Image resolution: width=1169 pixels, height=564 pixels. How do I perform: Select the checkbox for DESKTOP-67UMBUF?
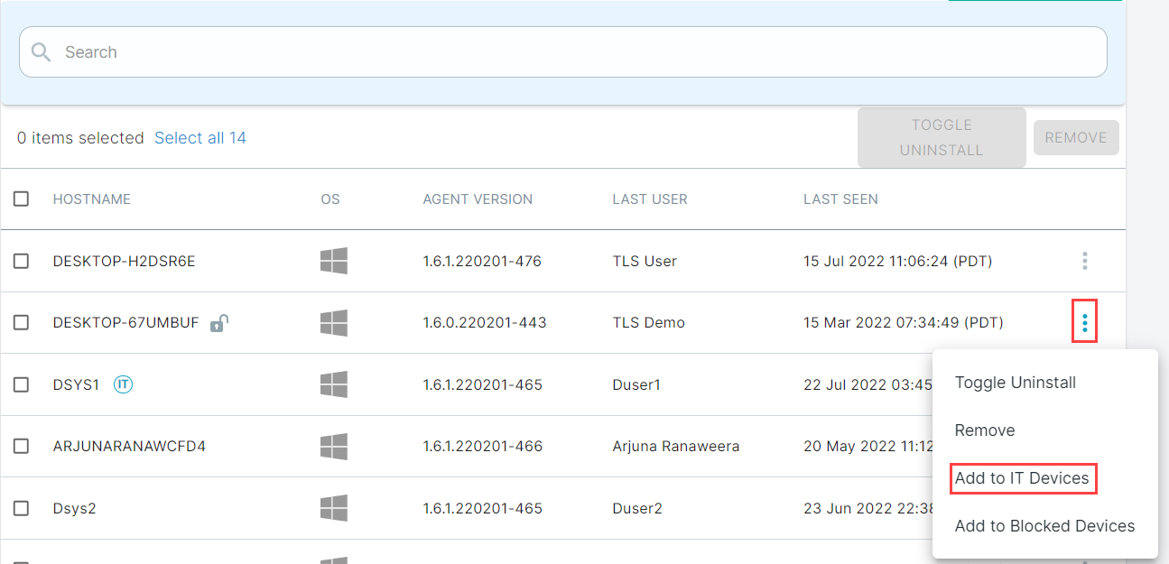tap(22, 322)
